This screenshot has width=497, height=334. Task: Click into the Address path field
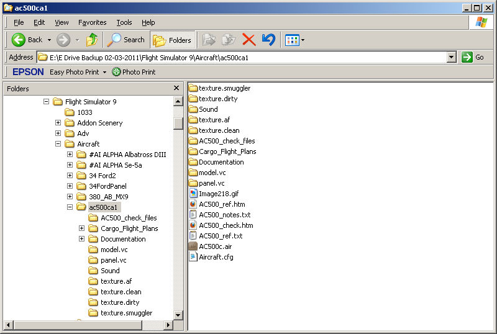[x=242, y=57]
